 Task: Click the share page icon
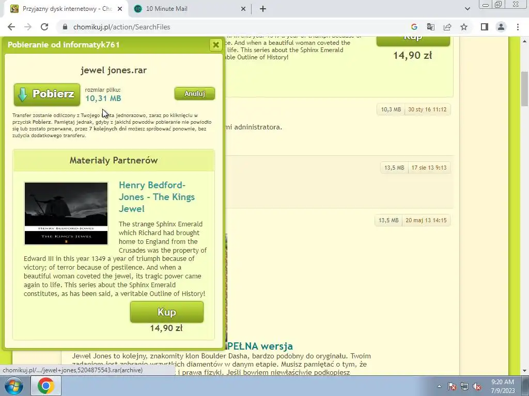tap(447, 27)
